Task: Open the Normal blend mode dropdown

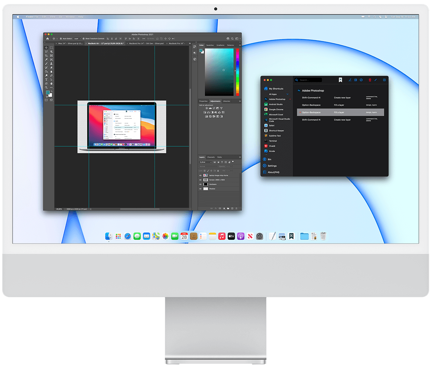Action: coord(209,166)
